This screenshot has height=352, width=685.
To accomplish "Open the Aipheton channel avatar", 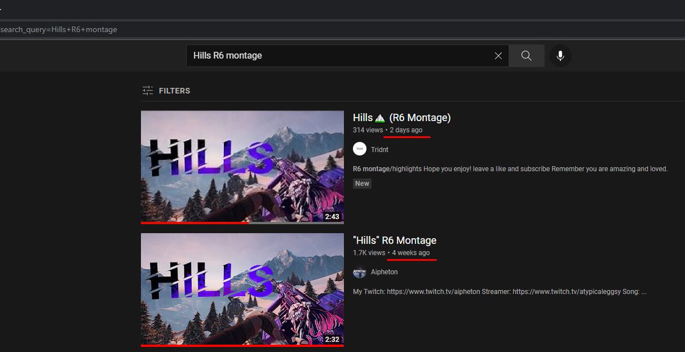I will tap(360, 272).
